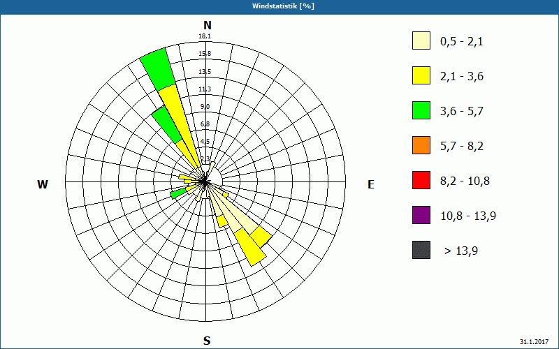Click the 5,7 - 8,2 legend label
This screenshot has height=349, width=559.
[x=462, y=147]
